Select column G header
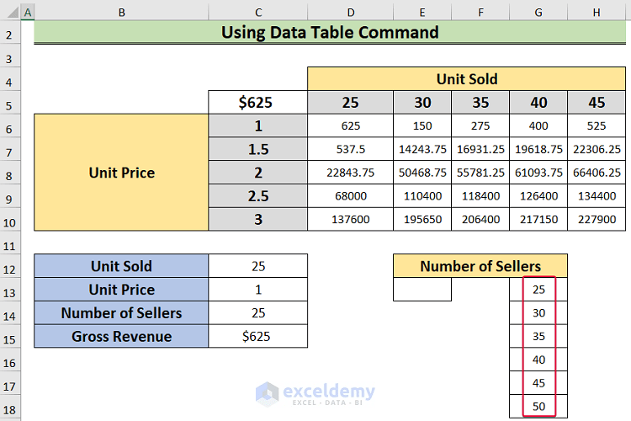This screenshot has width=631, height=421. (538, 13)
